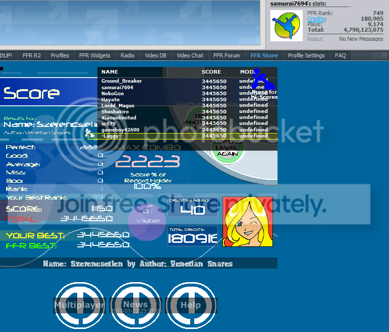Click the logout link
Screen dimensions: 389x332
(315, 39)
